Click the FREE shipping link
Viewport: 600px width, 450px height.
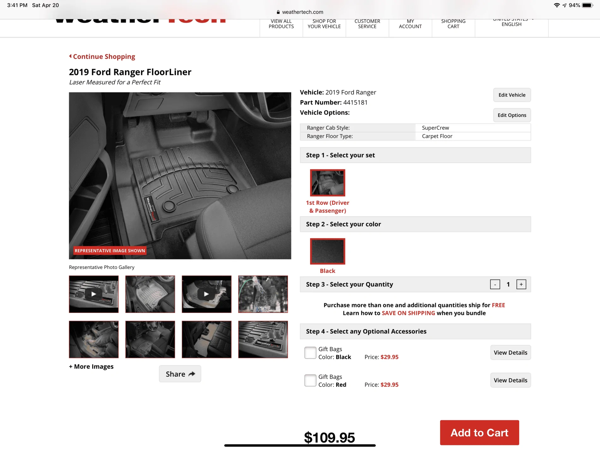(498, 305)
